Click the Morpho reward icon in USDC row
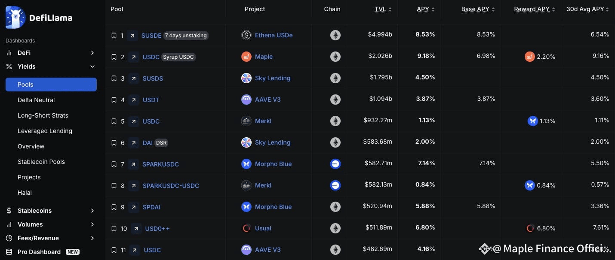This screenshot has width=615, height=260. click(x=533, y=121)
